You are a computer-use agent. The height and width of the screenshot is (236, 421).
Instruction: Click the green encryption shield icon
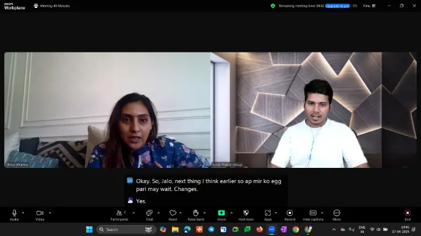point(273,6)
